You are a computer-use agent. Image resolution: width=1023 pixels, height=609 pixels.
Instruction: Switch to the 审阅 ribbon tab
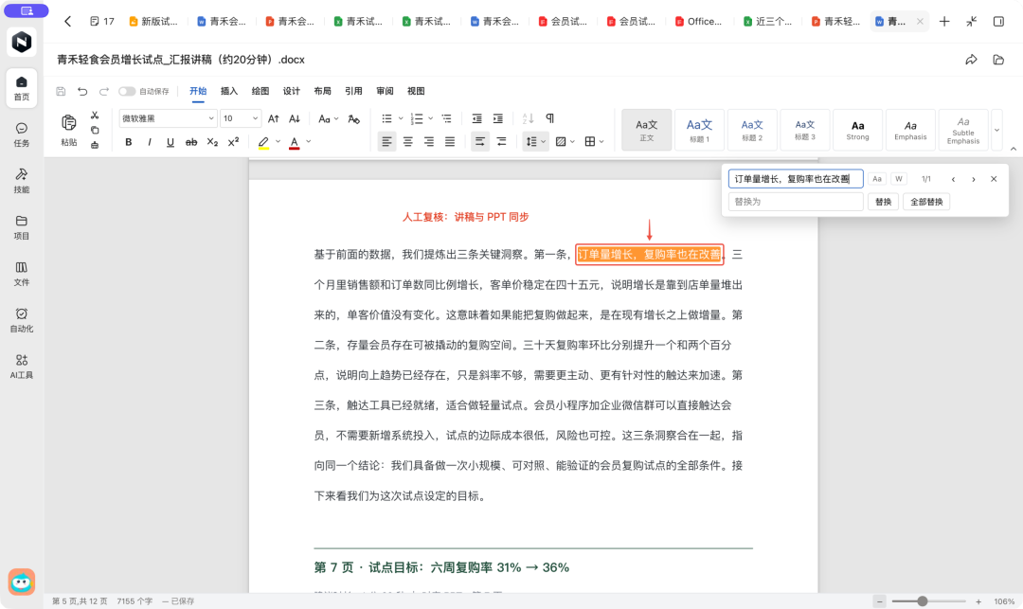point(385,91)
